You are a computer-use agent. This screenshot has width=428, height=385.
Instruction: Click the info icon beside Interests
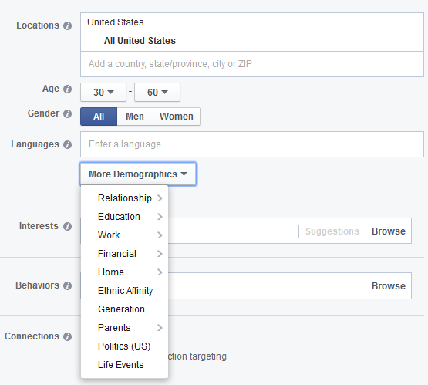67,226
